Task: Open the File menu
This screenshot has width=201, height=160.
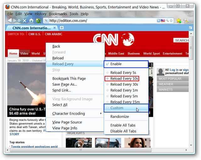Action: (10, 14)
